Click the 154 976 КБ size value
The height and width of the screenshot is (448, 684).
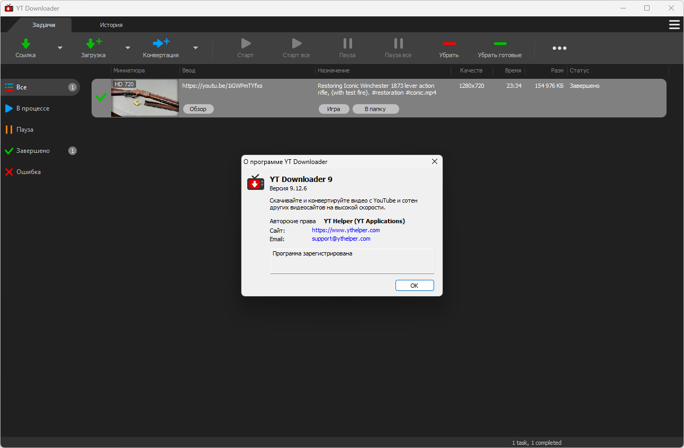(x=549, y=86)
